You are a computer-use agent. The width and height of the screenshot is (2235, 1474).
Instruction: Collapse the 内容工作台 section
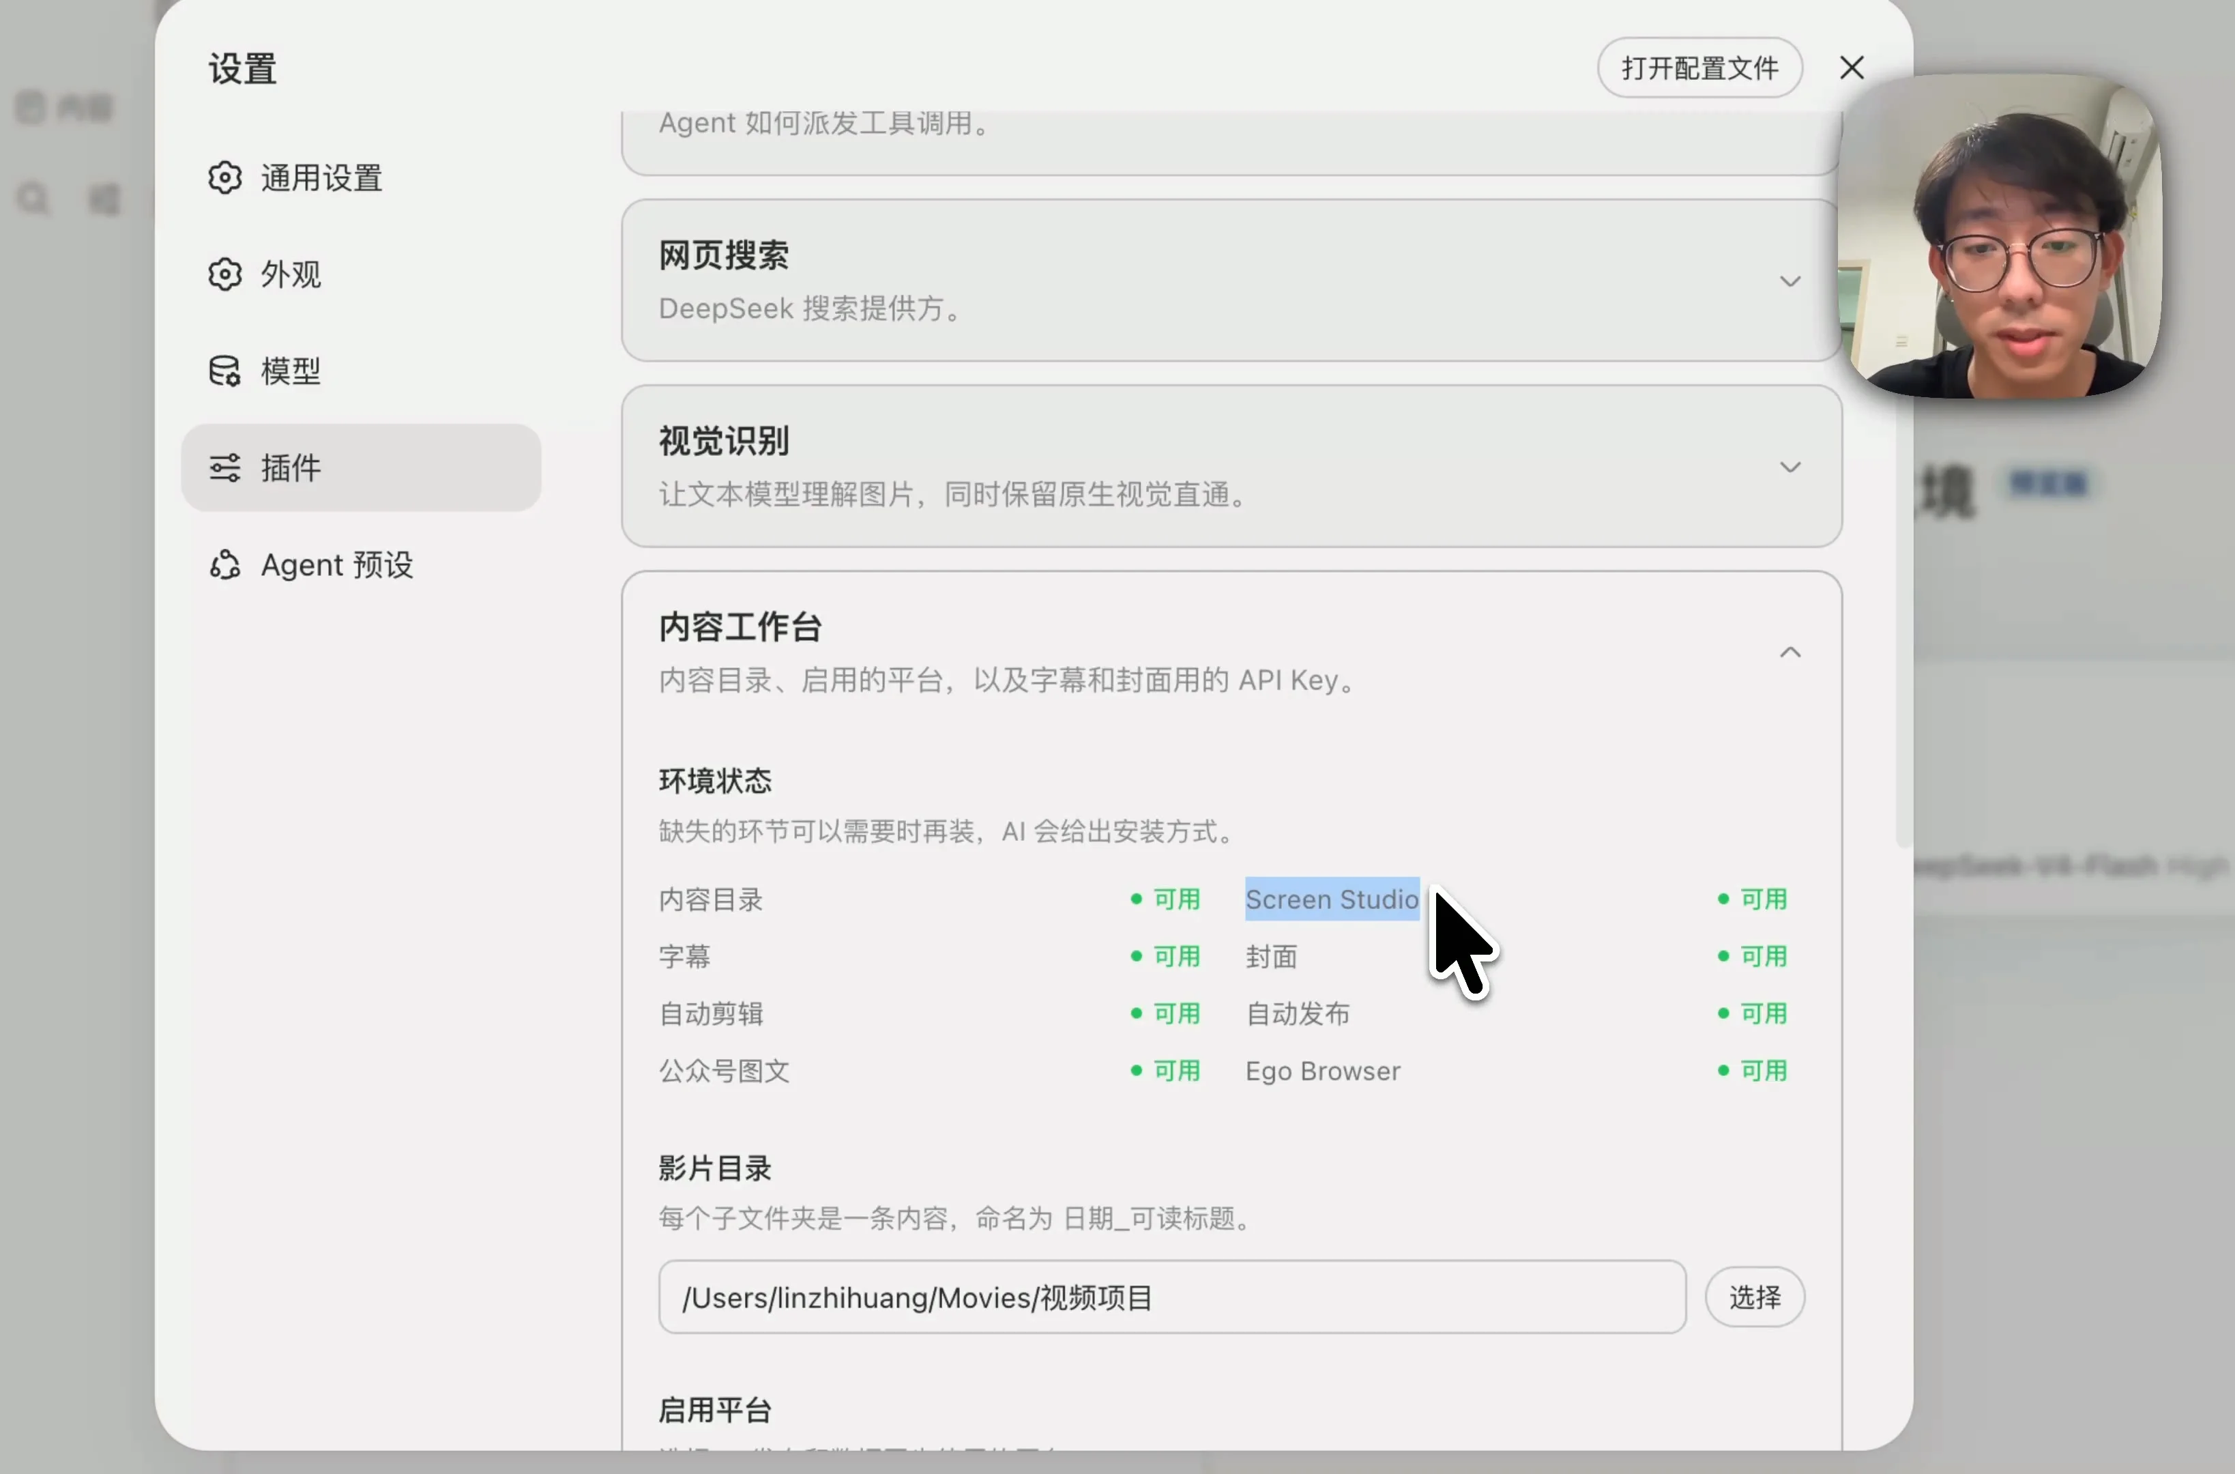click(x=1790, y=652)
